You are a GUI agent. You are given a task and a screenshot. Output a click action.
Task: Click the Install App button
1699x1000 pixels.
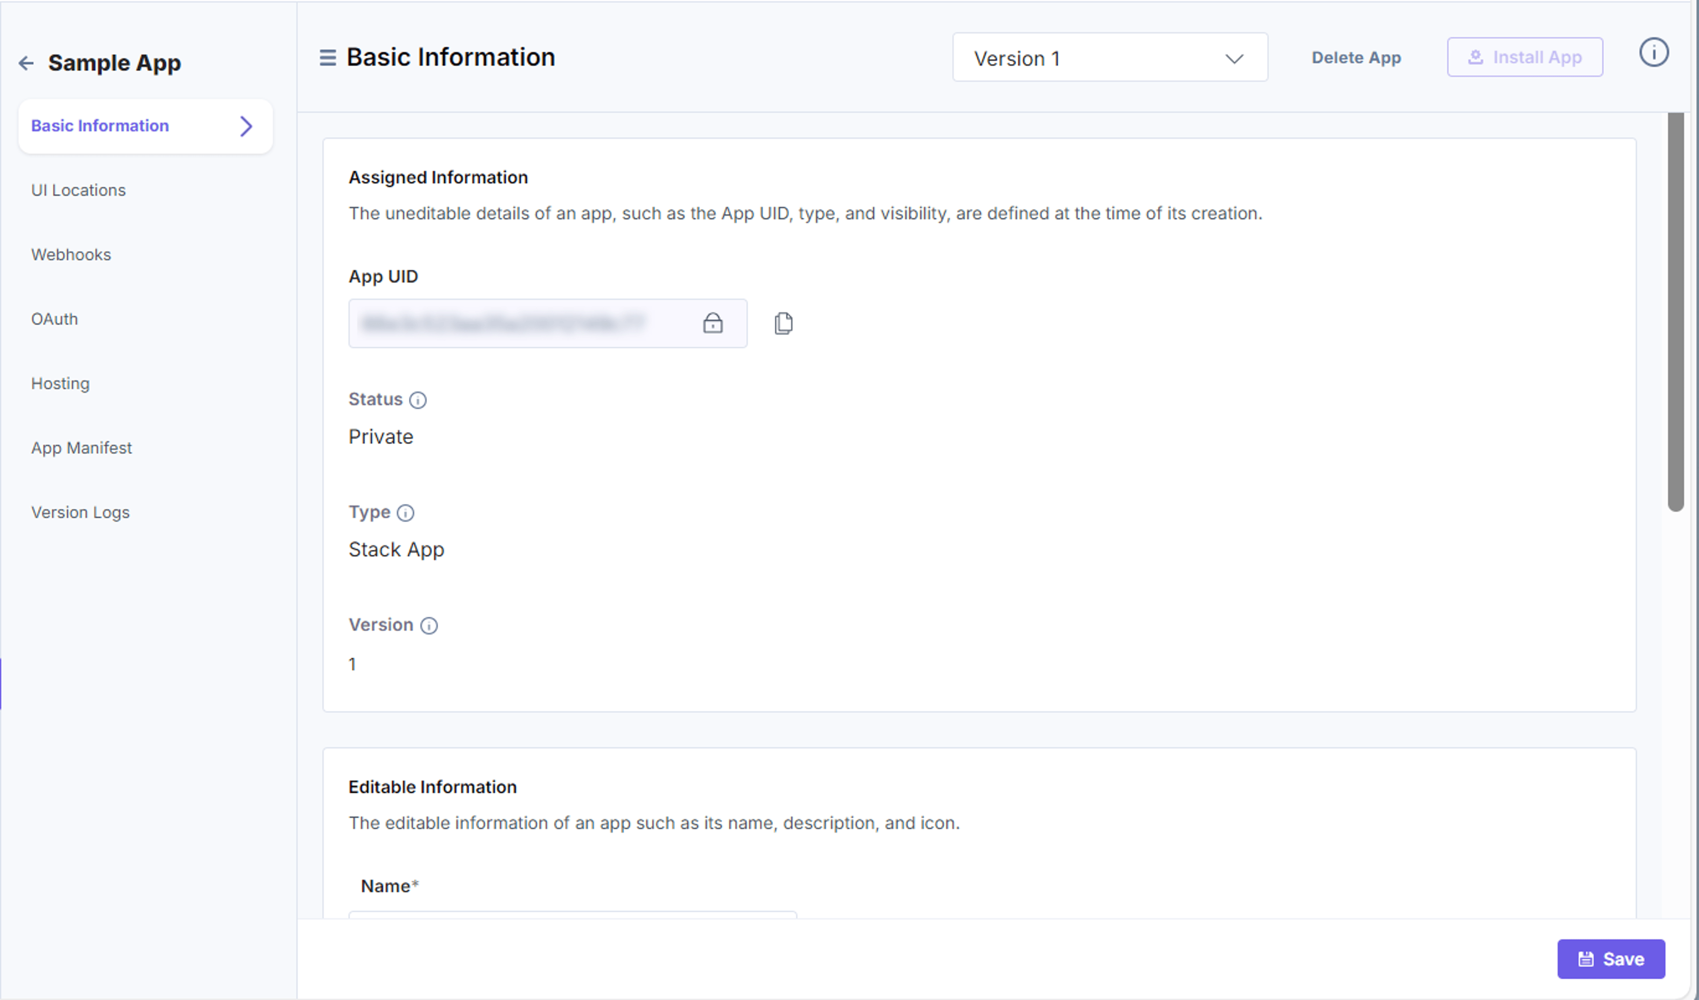pyautogui.click(x=1524, y=57)
